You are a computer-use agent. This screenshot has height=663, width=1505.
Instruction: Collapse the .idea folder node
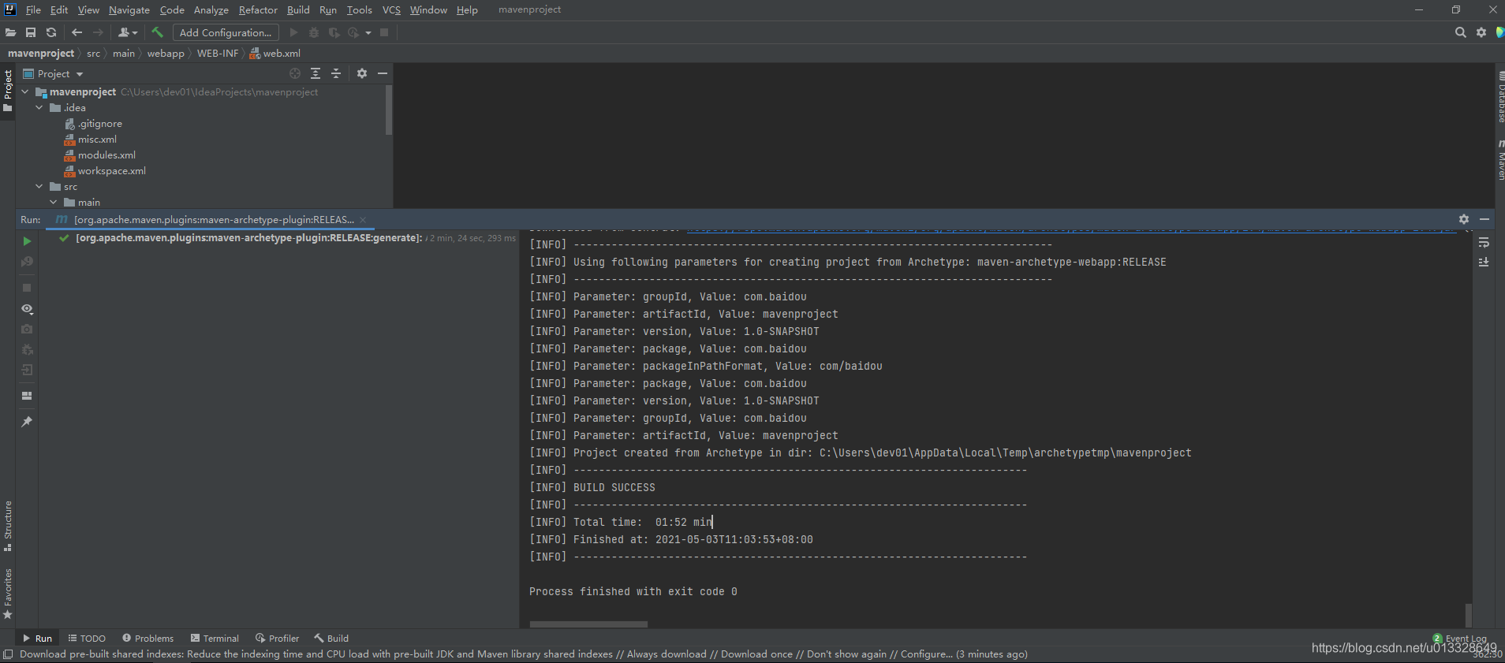(39, 108)
